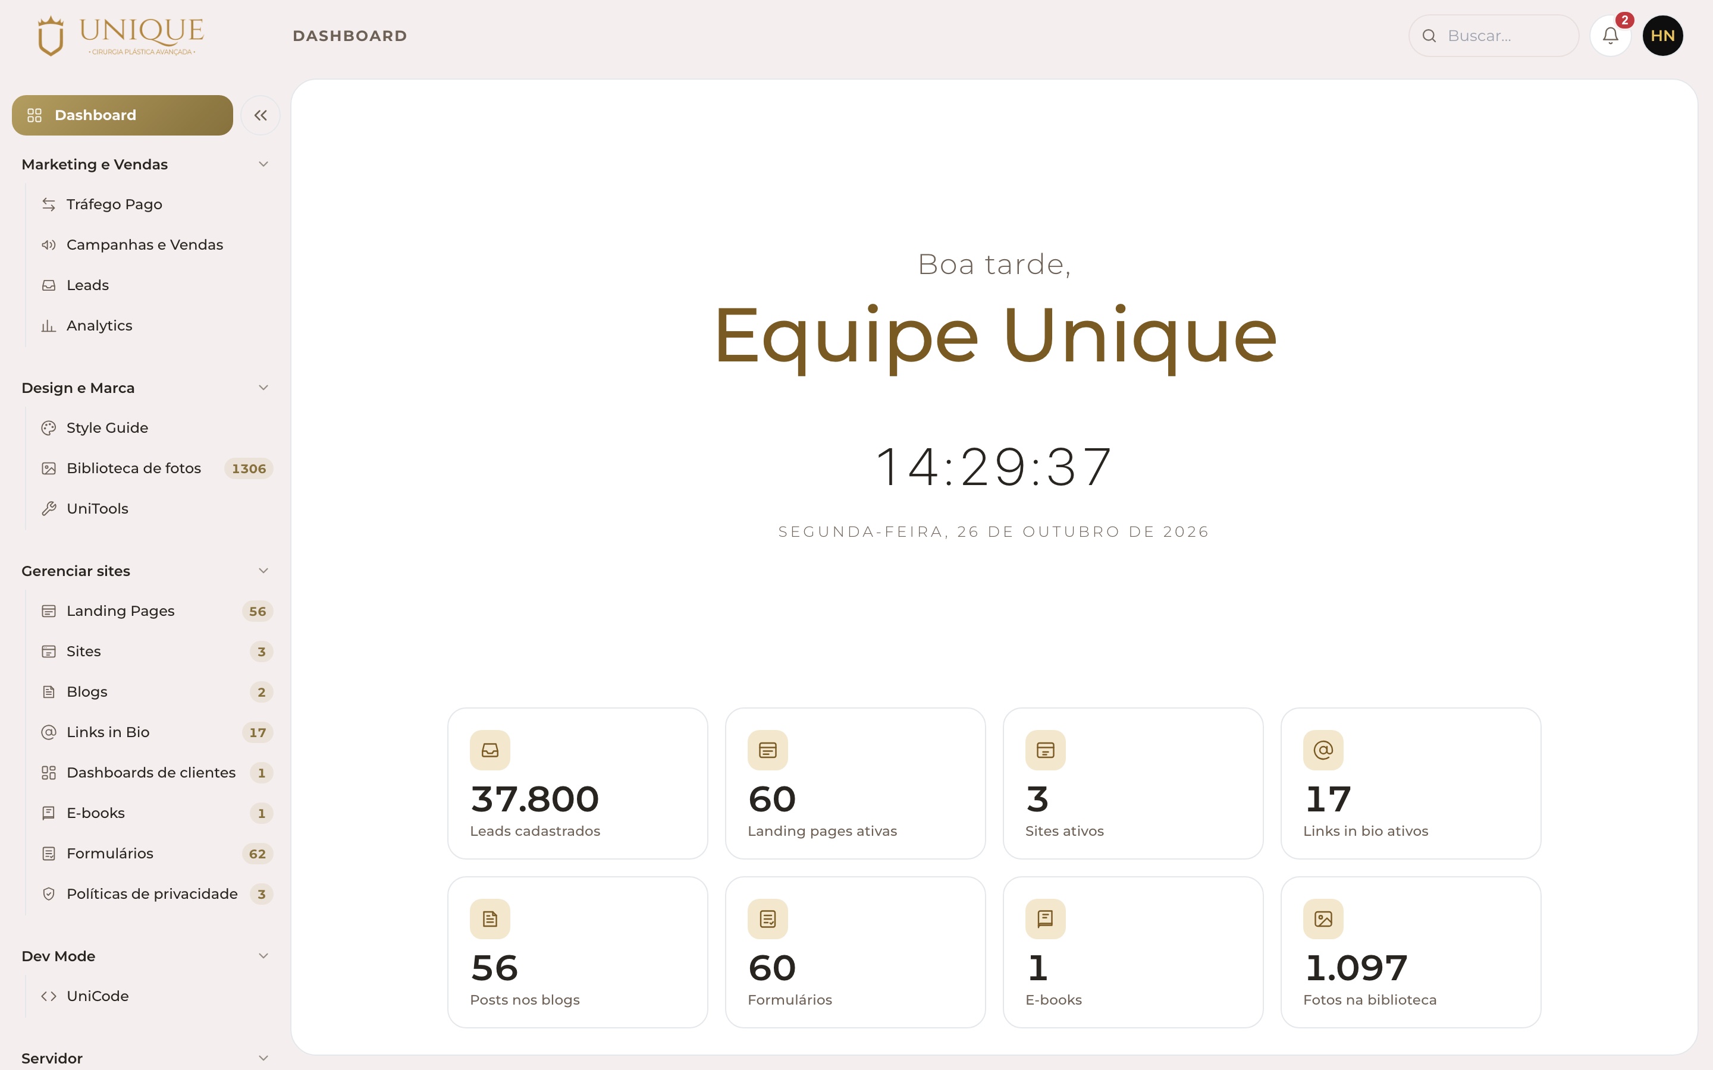Click the Unique logo
Screen dimensions: 1713x1070
[x=120, y=36]
